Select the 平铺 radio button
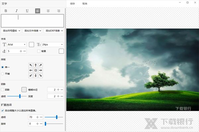 3,74
